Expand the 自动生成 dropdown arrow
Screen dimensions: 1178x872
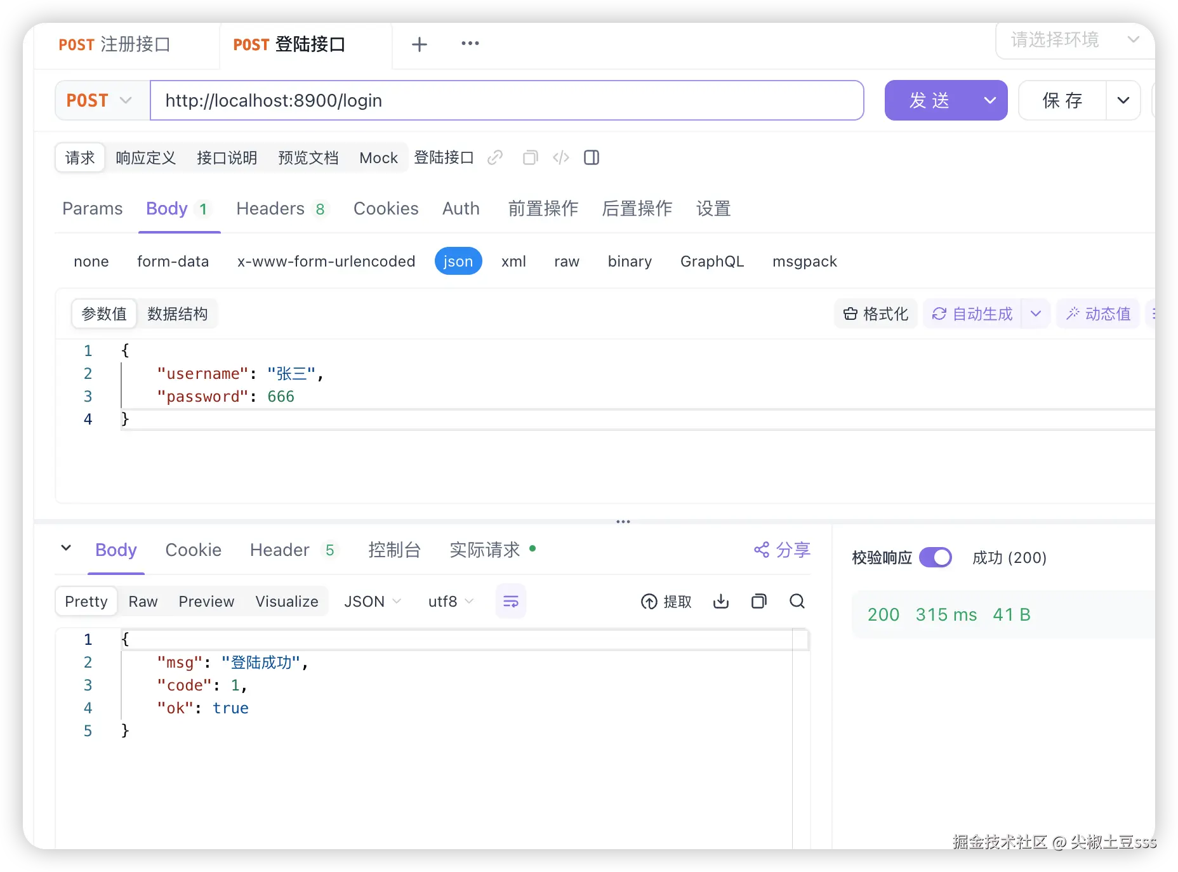[x=1036, y=314]
